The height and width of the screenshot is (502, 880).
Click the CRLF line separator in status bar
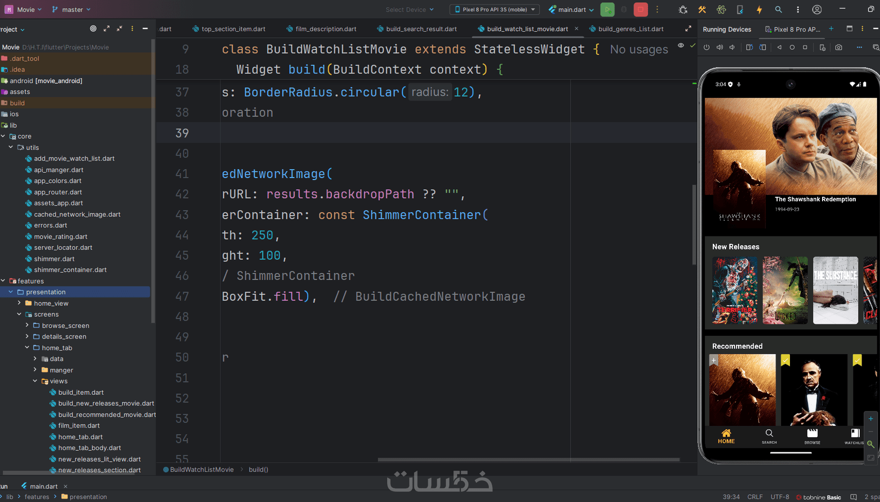[x=755, y=497]
